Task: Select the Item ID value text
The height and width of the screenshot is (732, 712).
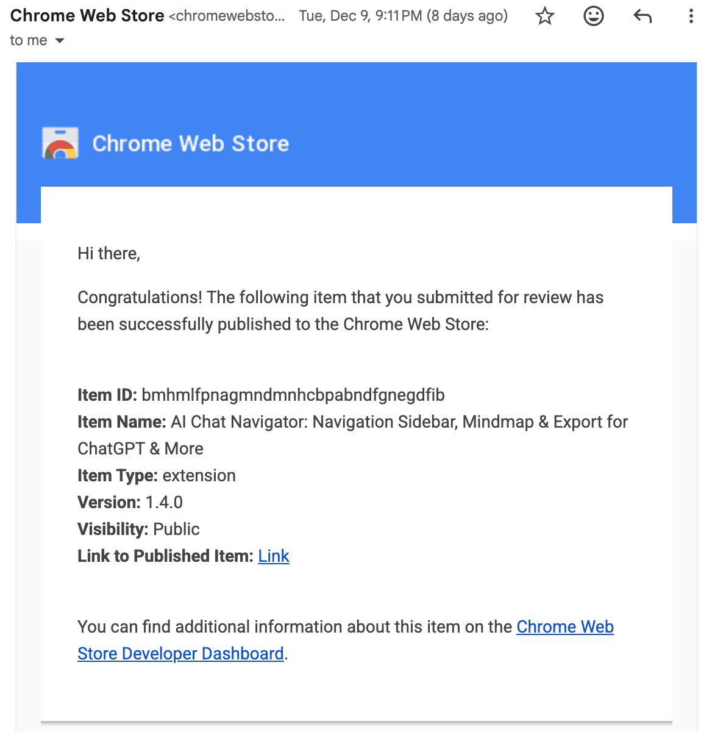Action: 293,395
